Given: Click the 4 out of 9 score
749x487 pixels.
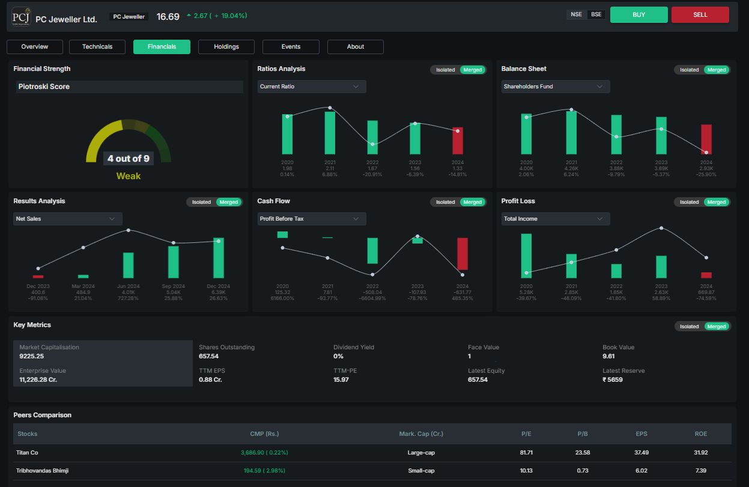Looking at the screenshot, I should [129, 159].
